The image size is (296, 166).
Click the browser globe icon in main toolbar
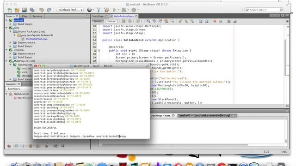point(89,10)
